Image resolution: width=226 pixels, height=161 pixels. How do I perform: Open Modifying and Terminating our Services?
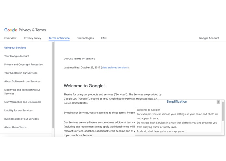[x=22, y=92]
